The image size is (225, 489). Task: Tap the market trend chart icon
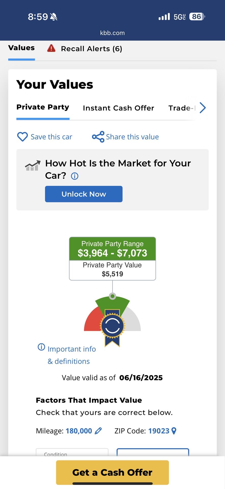point(33,166)
